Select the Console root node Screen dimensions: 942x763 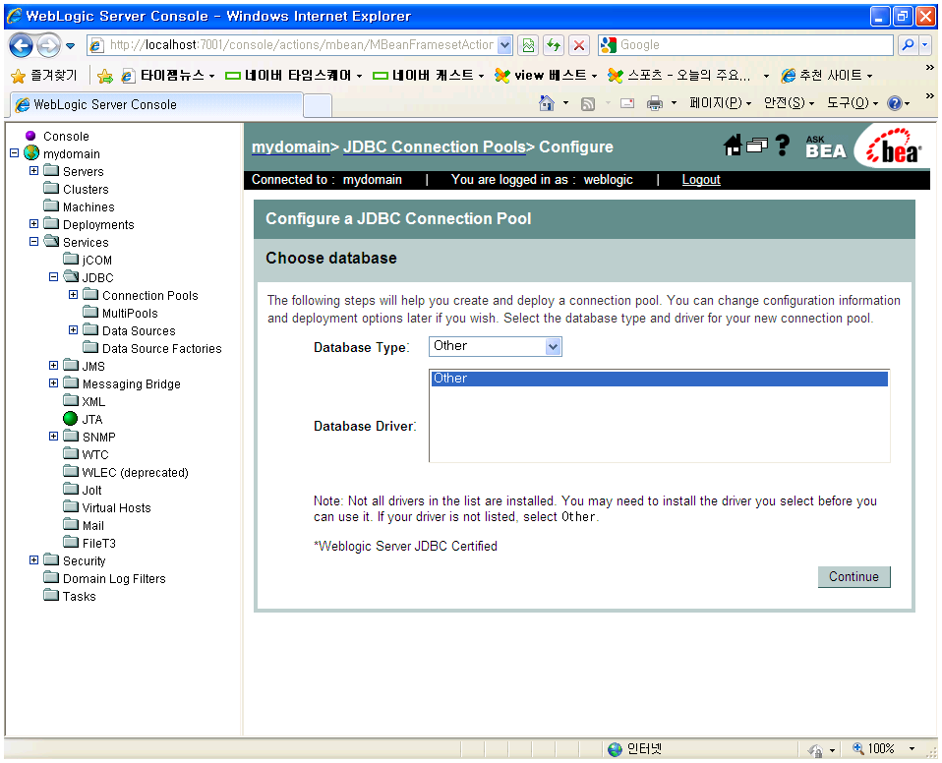coord(66,137)
